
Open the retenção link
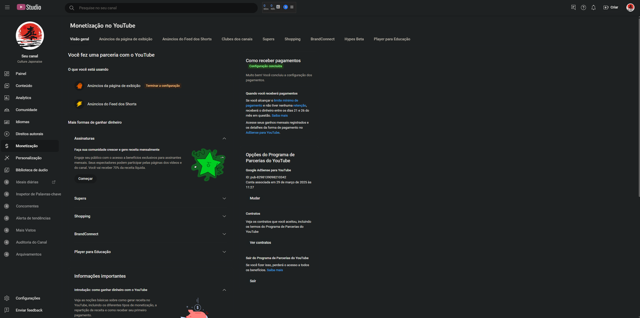(x=300, y=105)
